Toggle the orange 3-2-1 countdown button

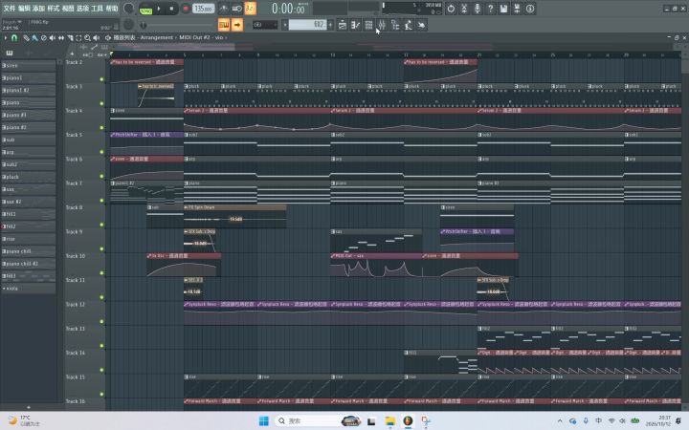[x=251, y=9]
